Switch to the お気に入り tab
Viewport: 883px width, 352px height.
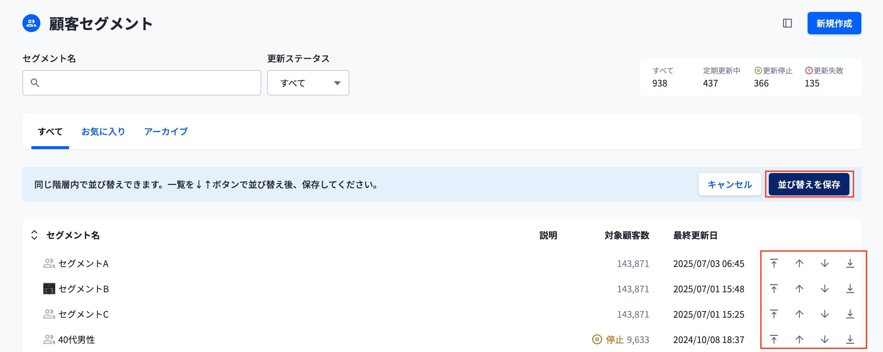coord(103,132)
